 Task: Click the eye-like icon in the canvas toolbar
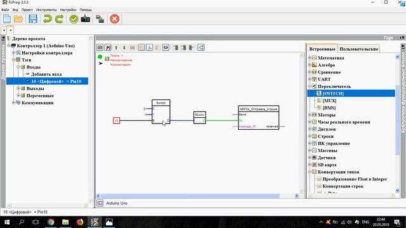(x=166, y=47)
